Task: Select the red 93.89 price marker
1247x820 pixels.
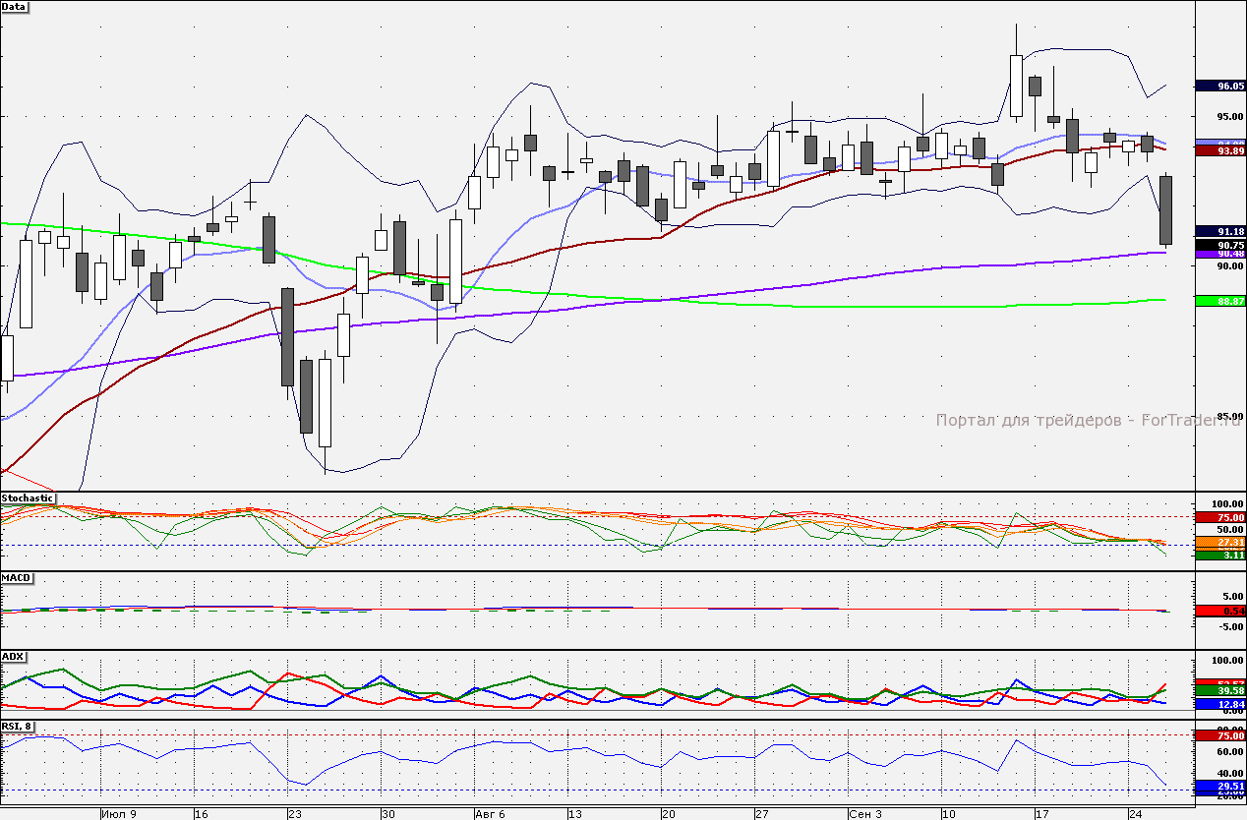Action: [x=1220, y=150]
